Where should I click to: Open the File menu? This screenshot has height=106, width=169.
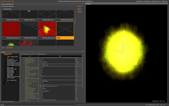point(1,1)
